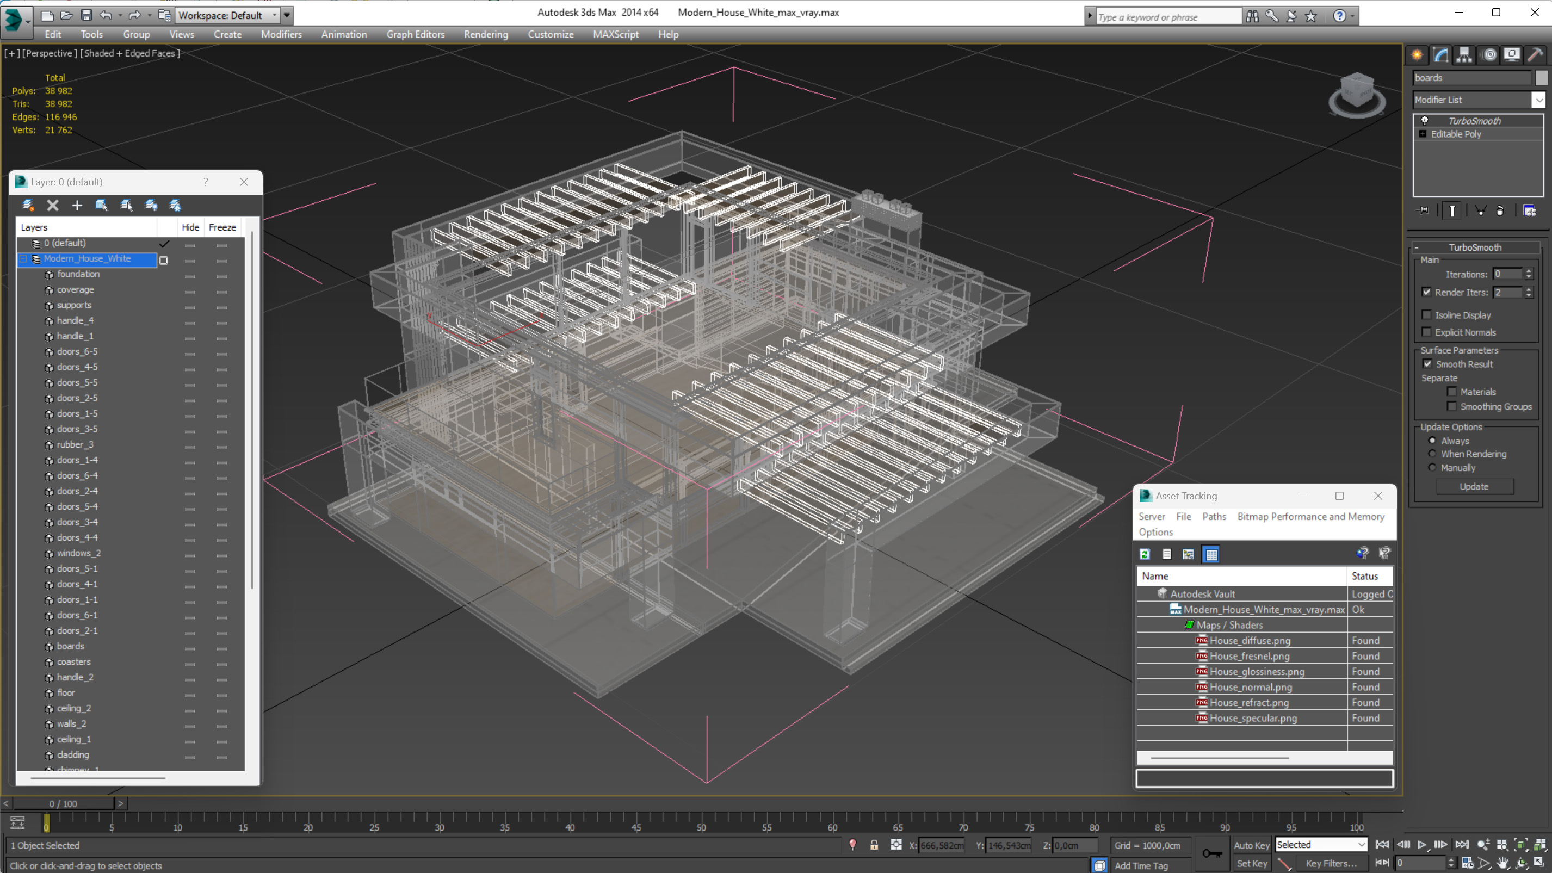Click Delete Layer X icon in the layer toolbar
The height and width of the screenshot is (873, 1552).
[x=53, y=206]
